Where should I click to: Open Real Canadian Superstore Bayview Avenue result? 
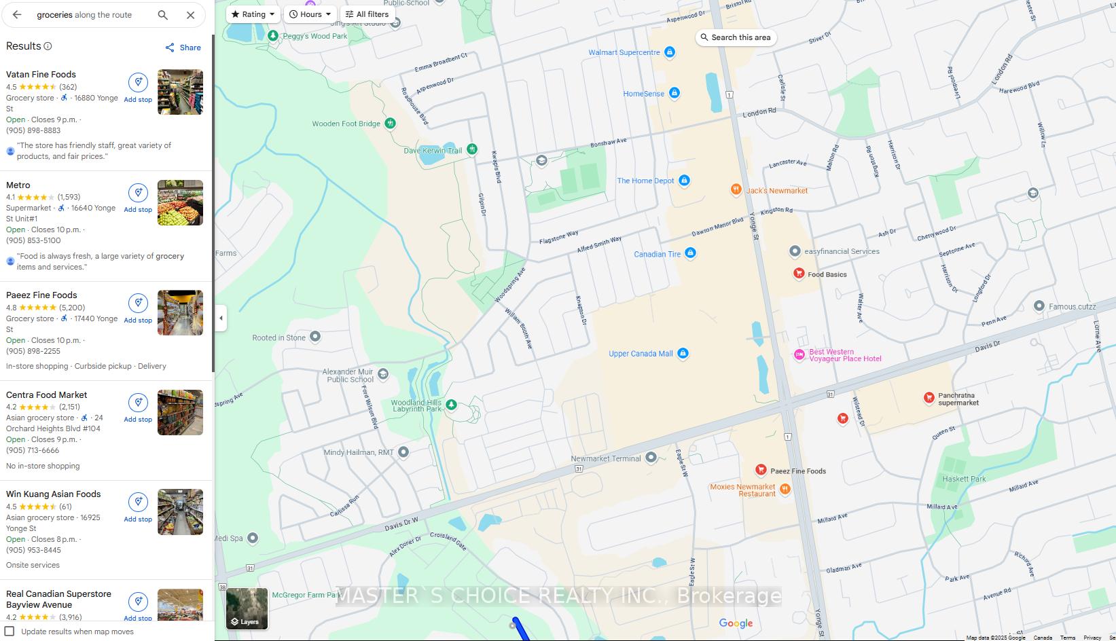[x=58, y=599]
